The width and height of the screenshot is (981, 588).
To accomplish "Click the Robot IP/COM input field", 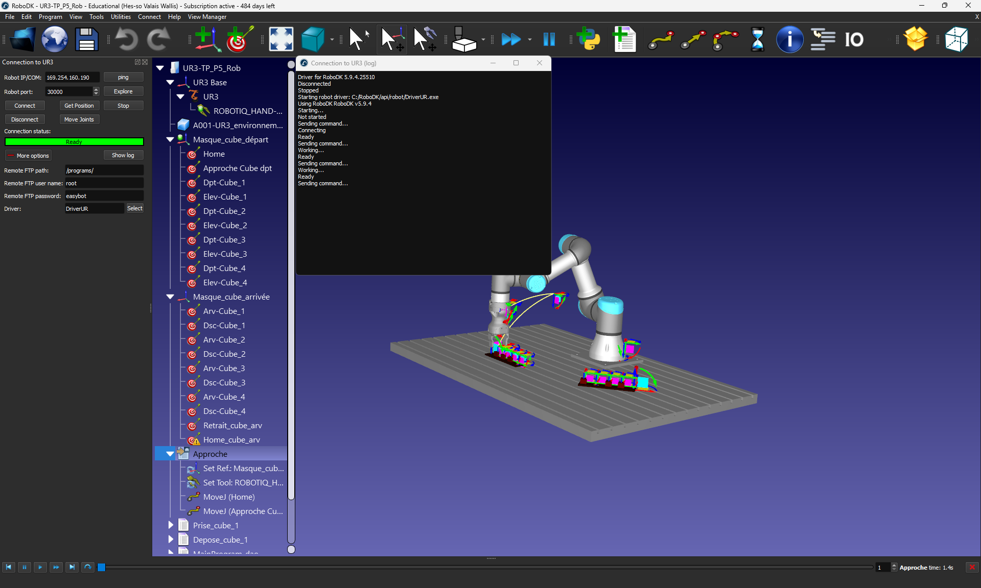I will [72, 78].
